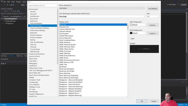Select 'Brace Matching (Highlight)' display item
This screenshot has height=106, width=188.
pyautogui.click(x=93, y=75)
